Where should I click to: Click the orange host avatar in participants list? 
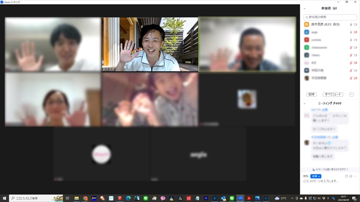307,24
